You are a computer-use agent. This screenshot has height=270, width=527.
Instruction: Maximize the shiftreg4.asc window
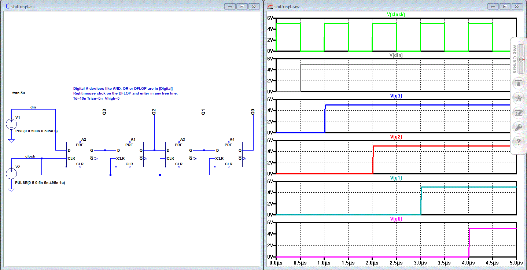click(x=242, y=7)
